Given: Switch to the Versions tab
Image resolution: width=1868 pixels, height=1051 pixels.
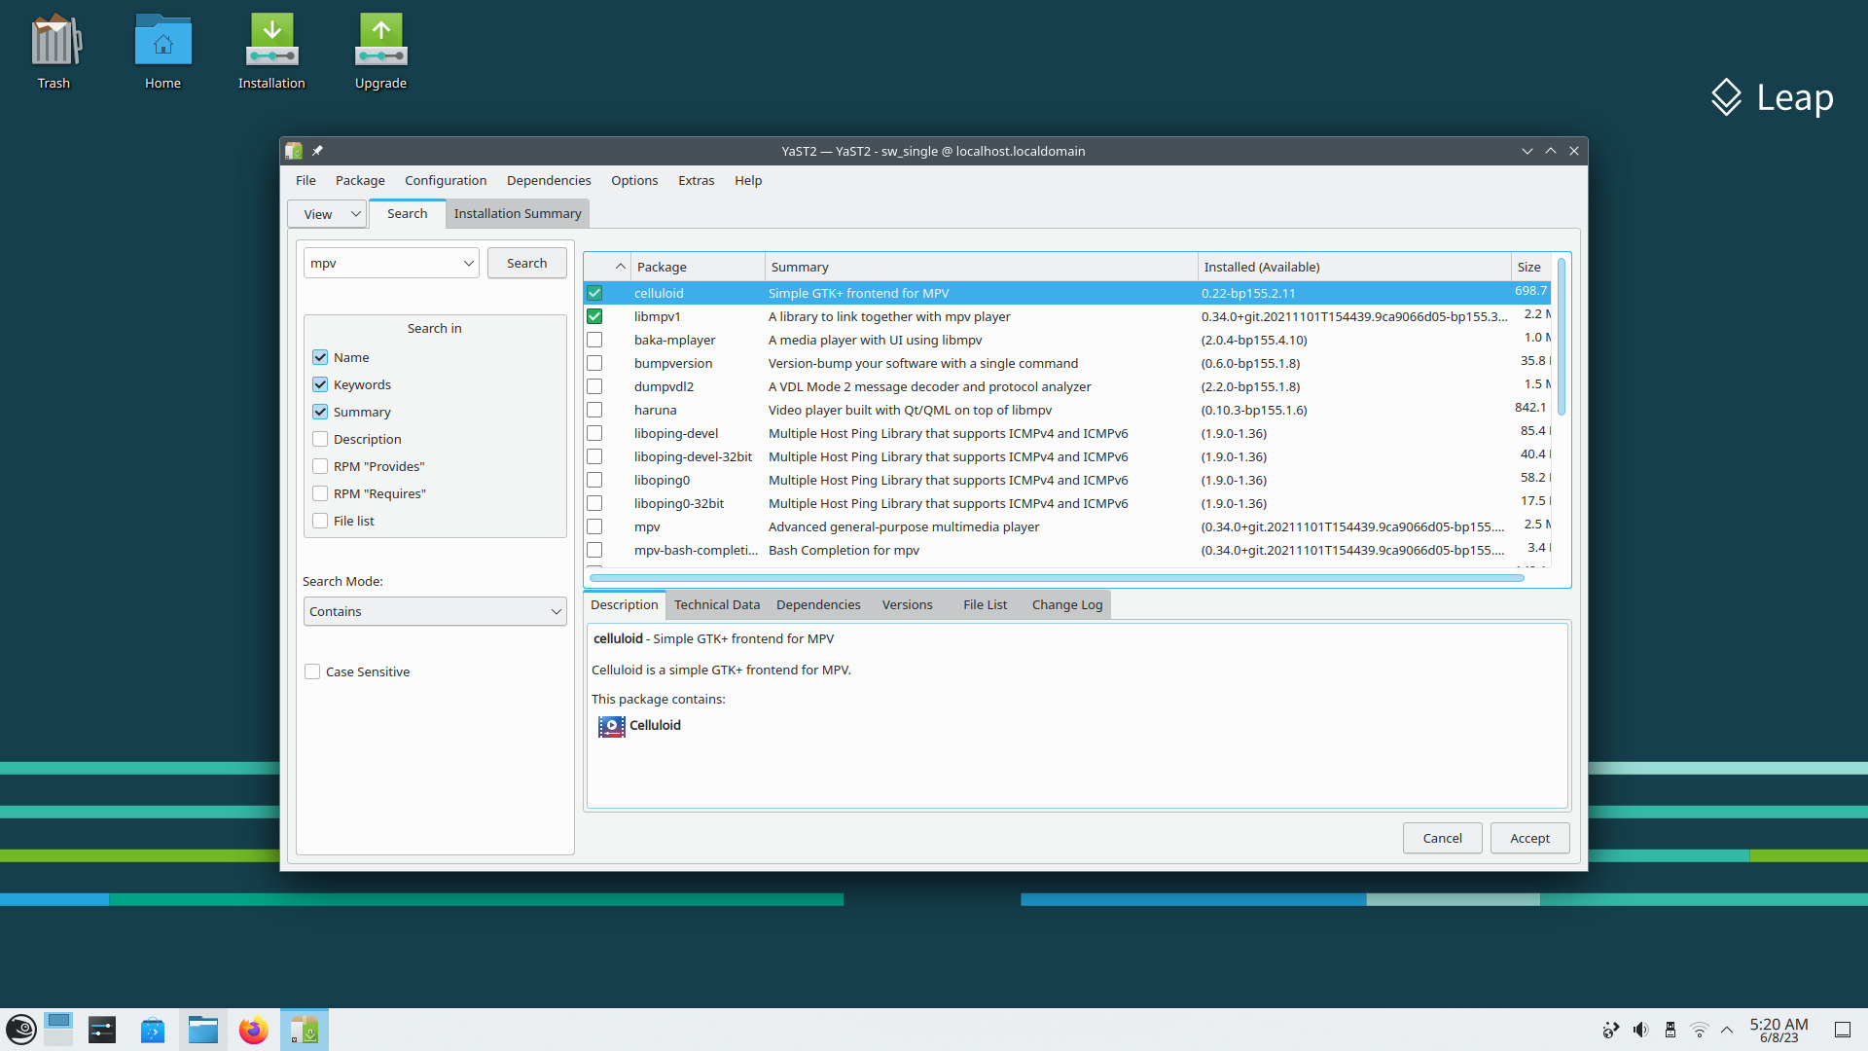Looking at the screenshot, I should click(907, 604).
